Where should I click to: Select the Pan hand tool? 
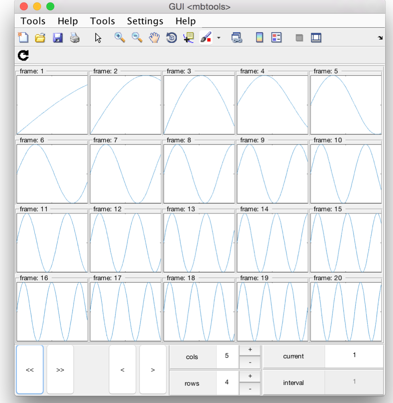coord(154,38)
